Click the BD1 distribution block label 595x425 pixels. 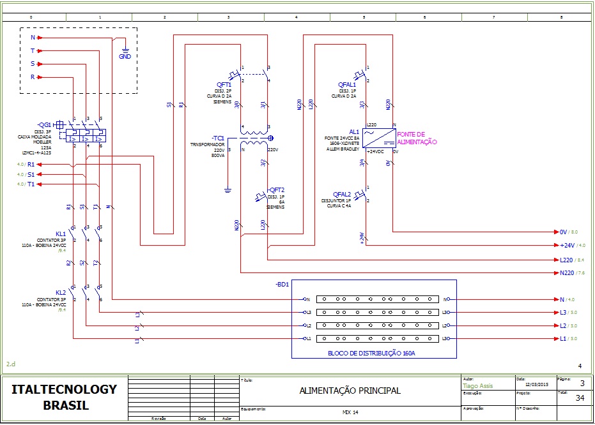(x=282, y=285)
